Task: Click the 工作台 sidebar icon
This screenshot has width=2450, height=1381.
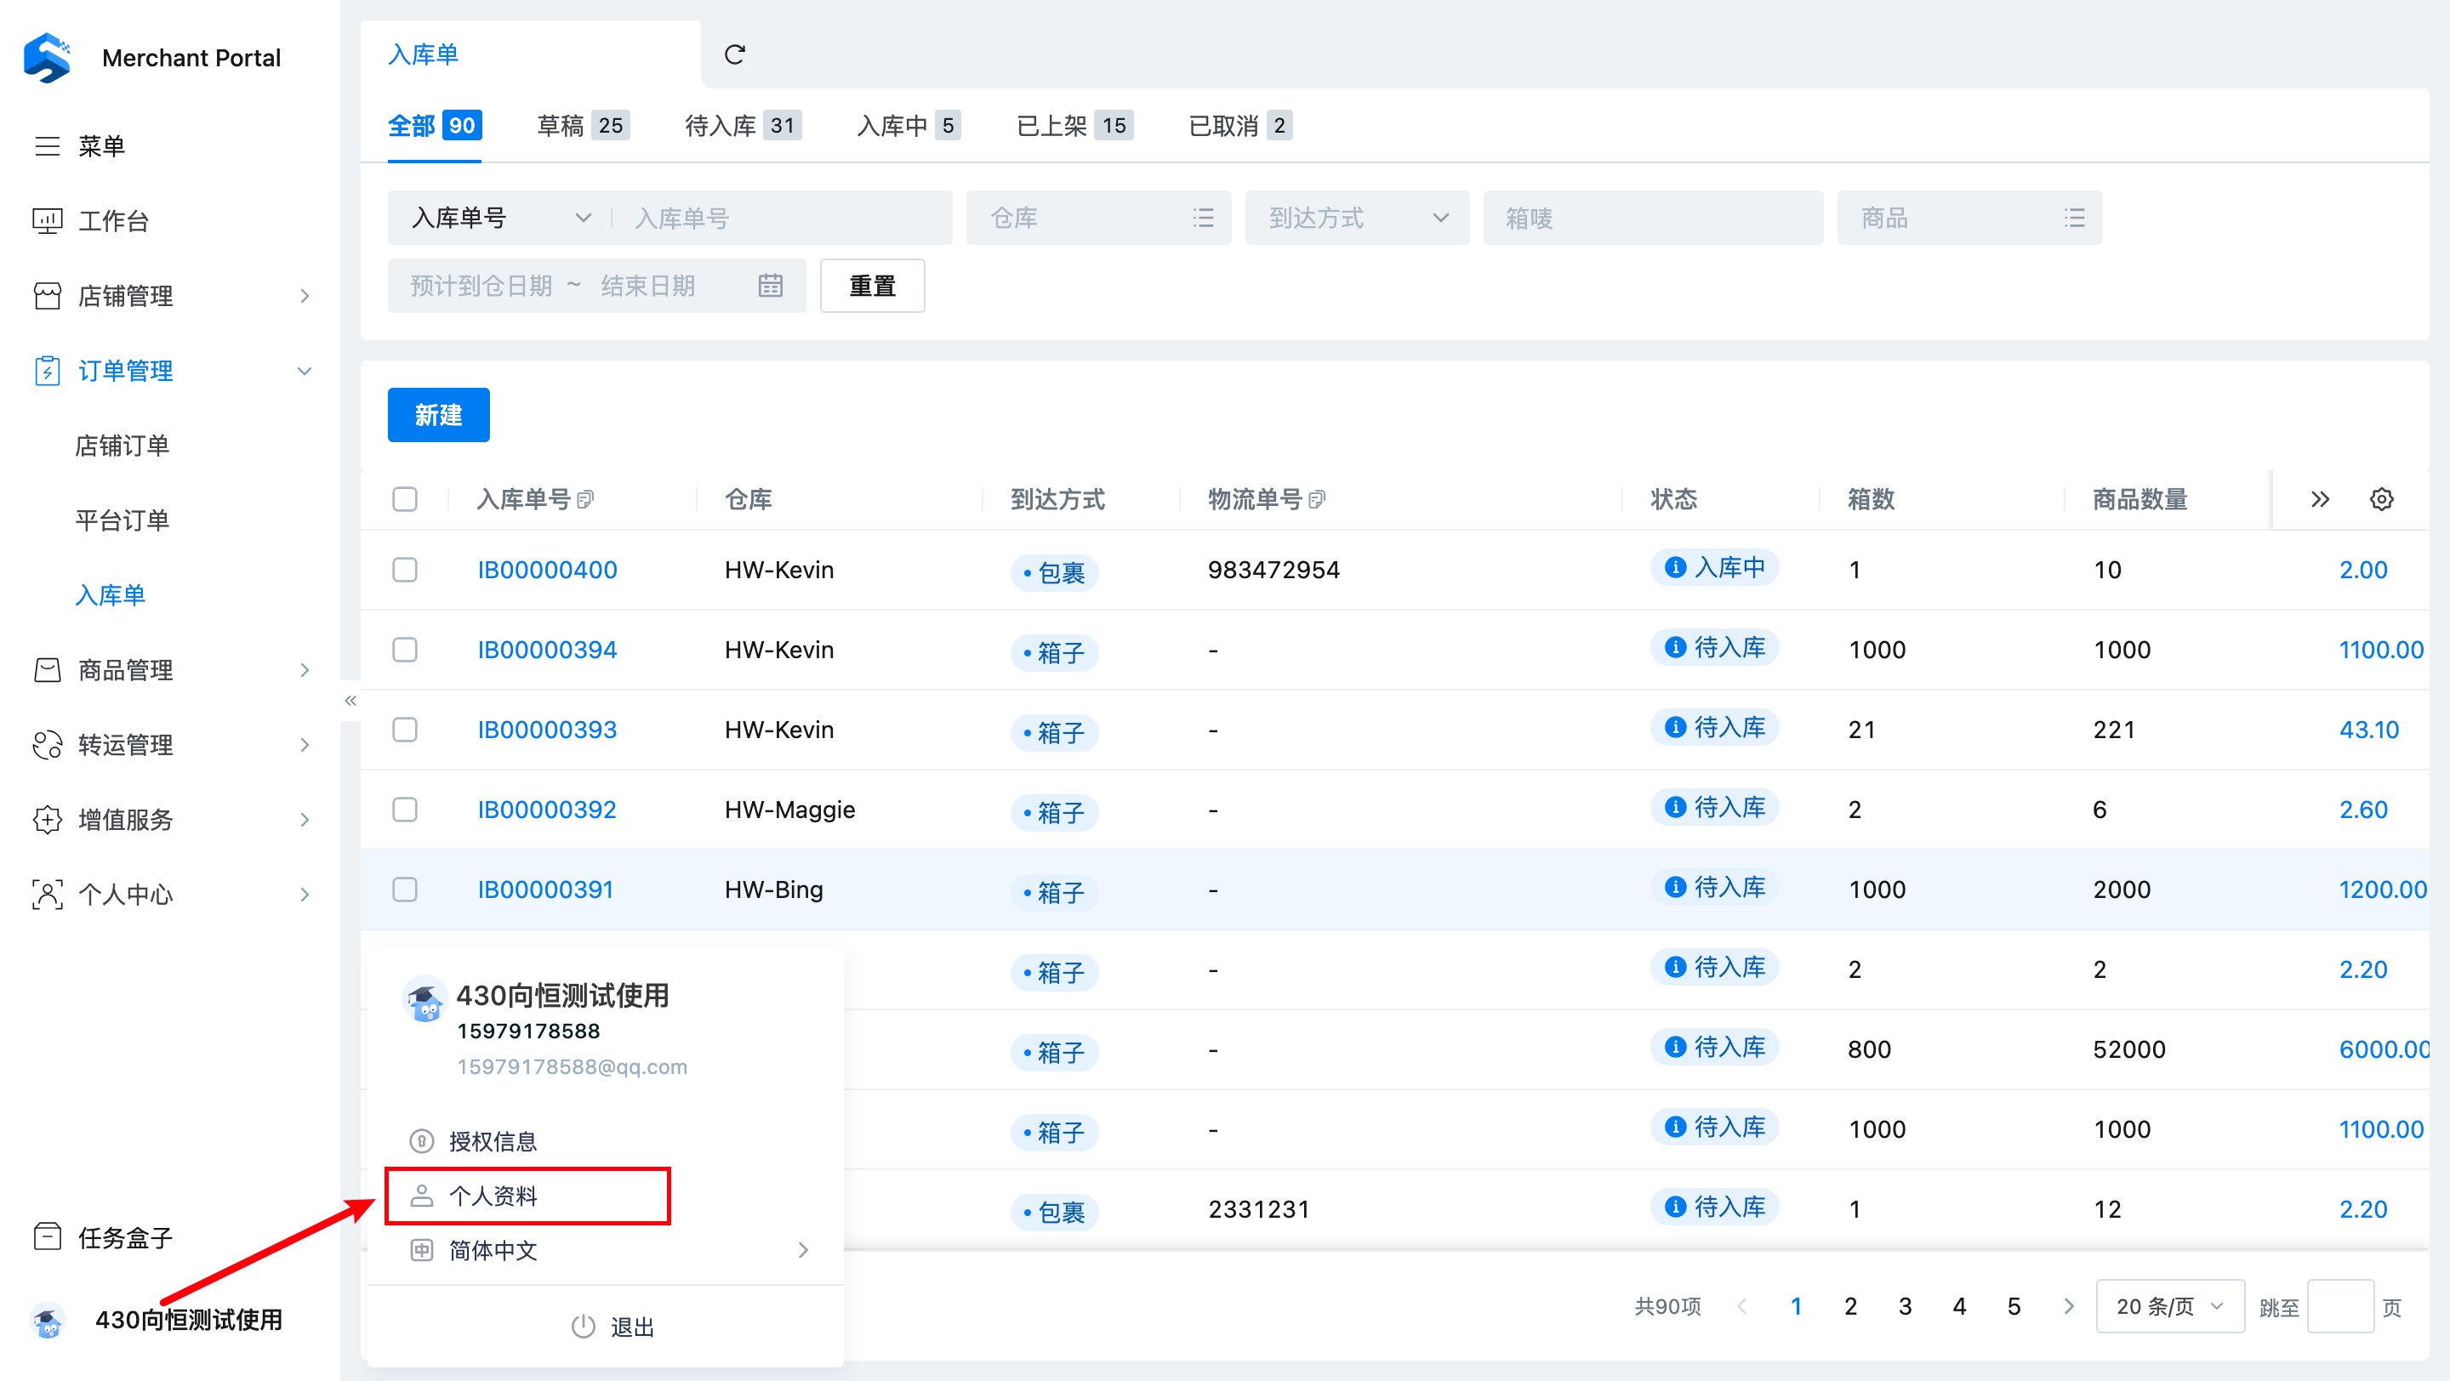Action: (48, 220)
